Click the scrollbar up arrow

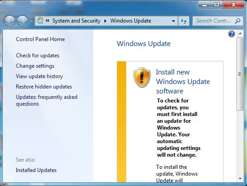click(240, 33)
